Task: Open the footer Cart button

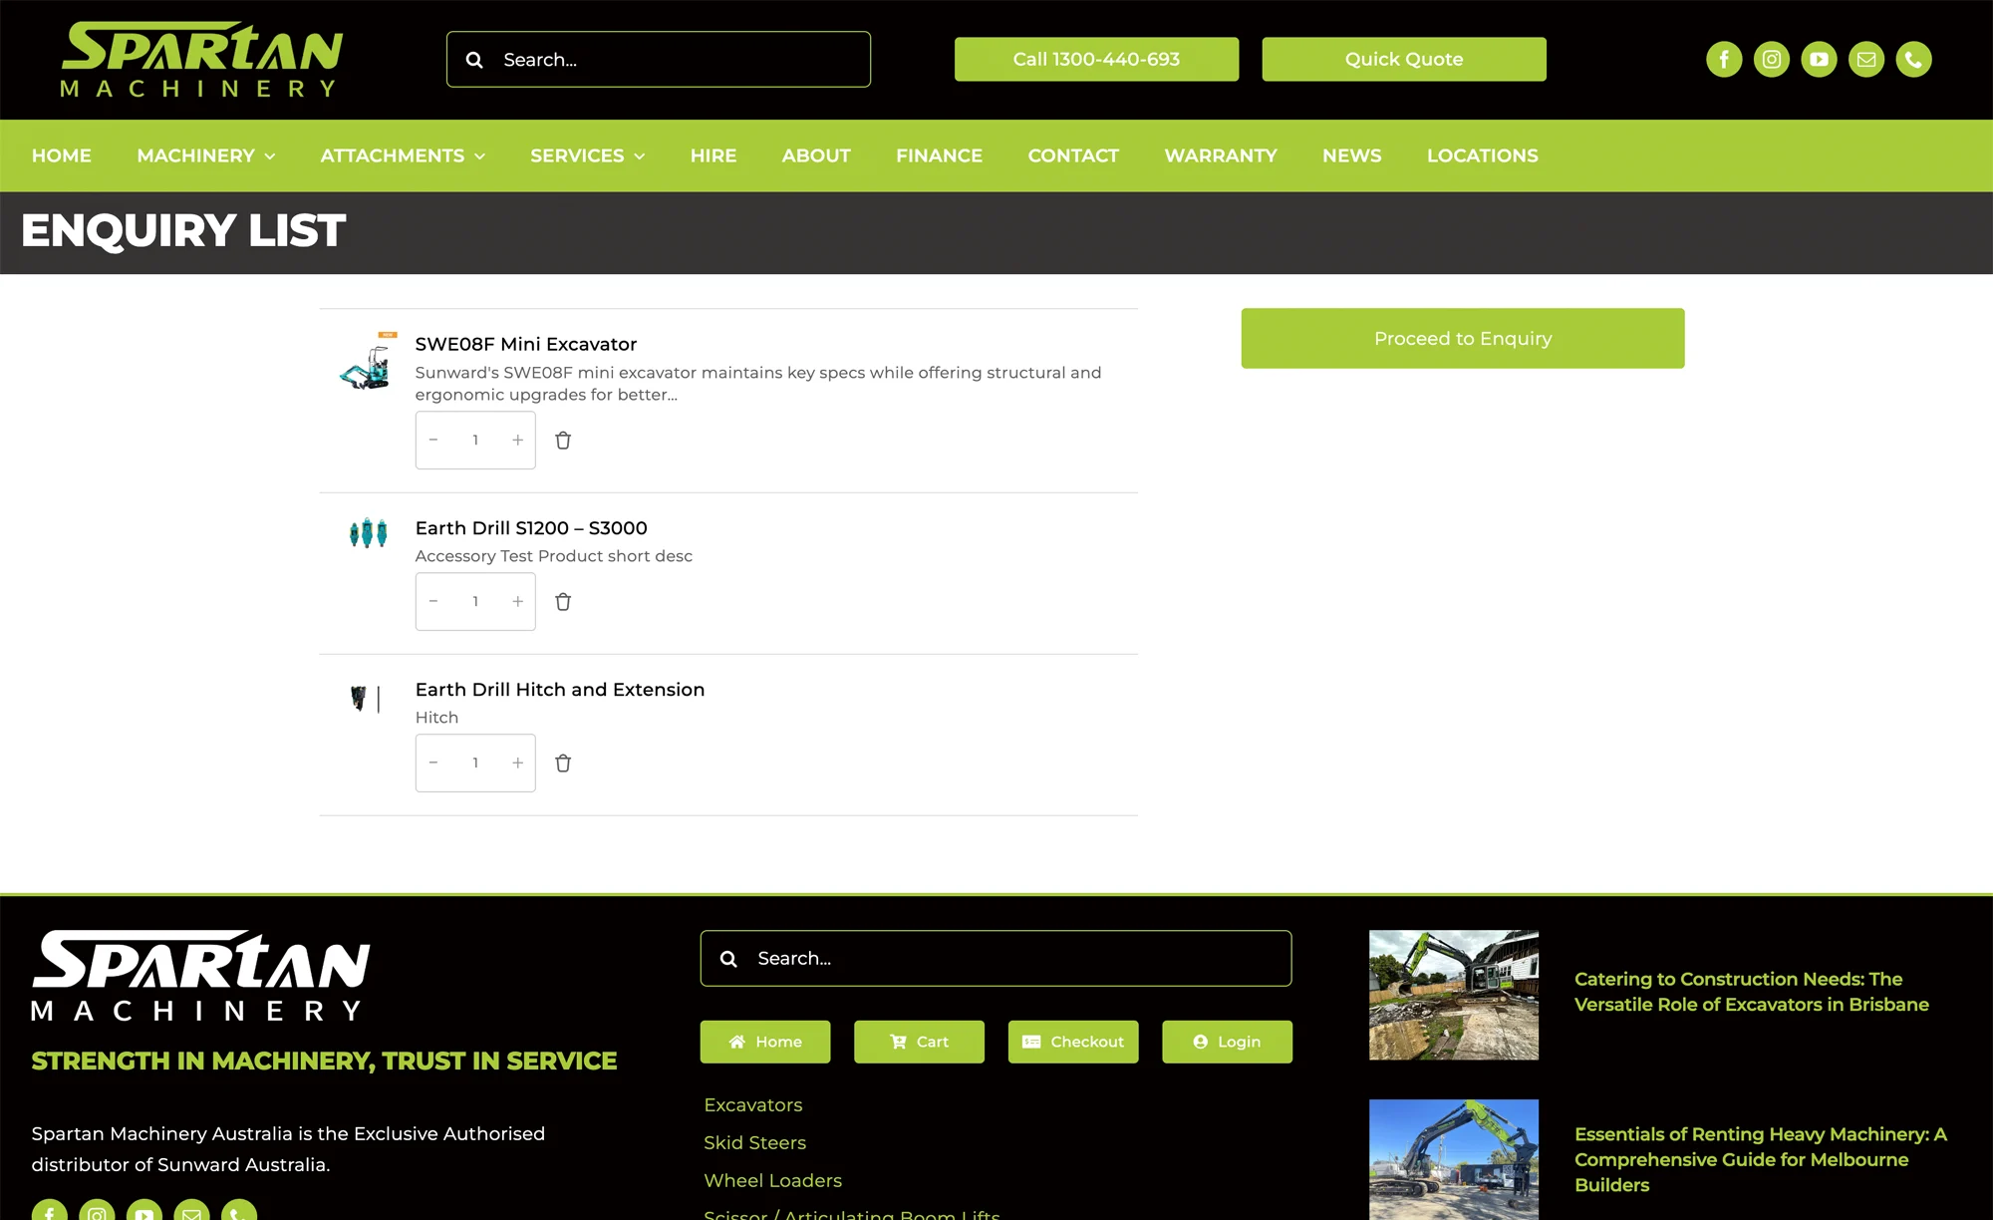Action: (x=919, y=1042)
